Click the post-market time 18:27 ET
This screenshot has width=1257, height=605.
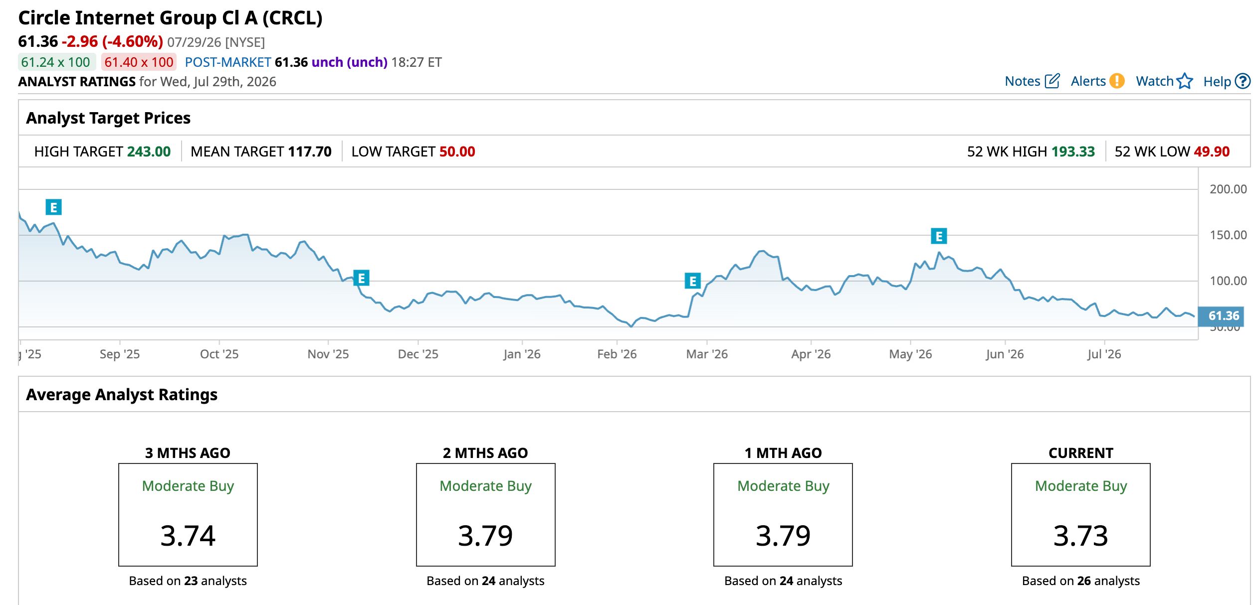pos(417,62)
